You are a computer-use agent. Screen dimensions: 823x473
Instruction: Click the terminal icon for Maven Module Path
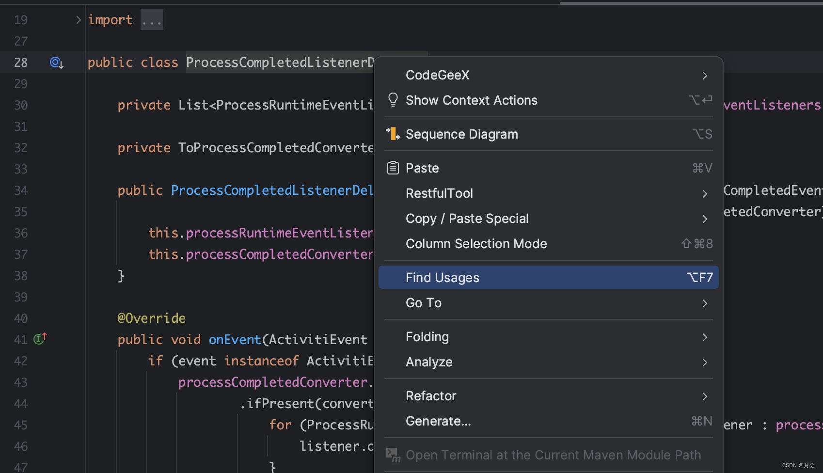(393, 455)
